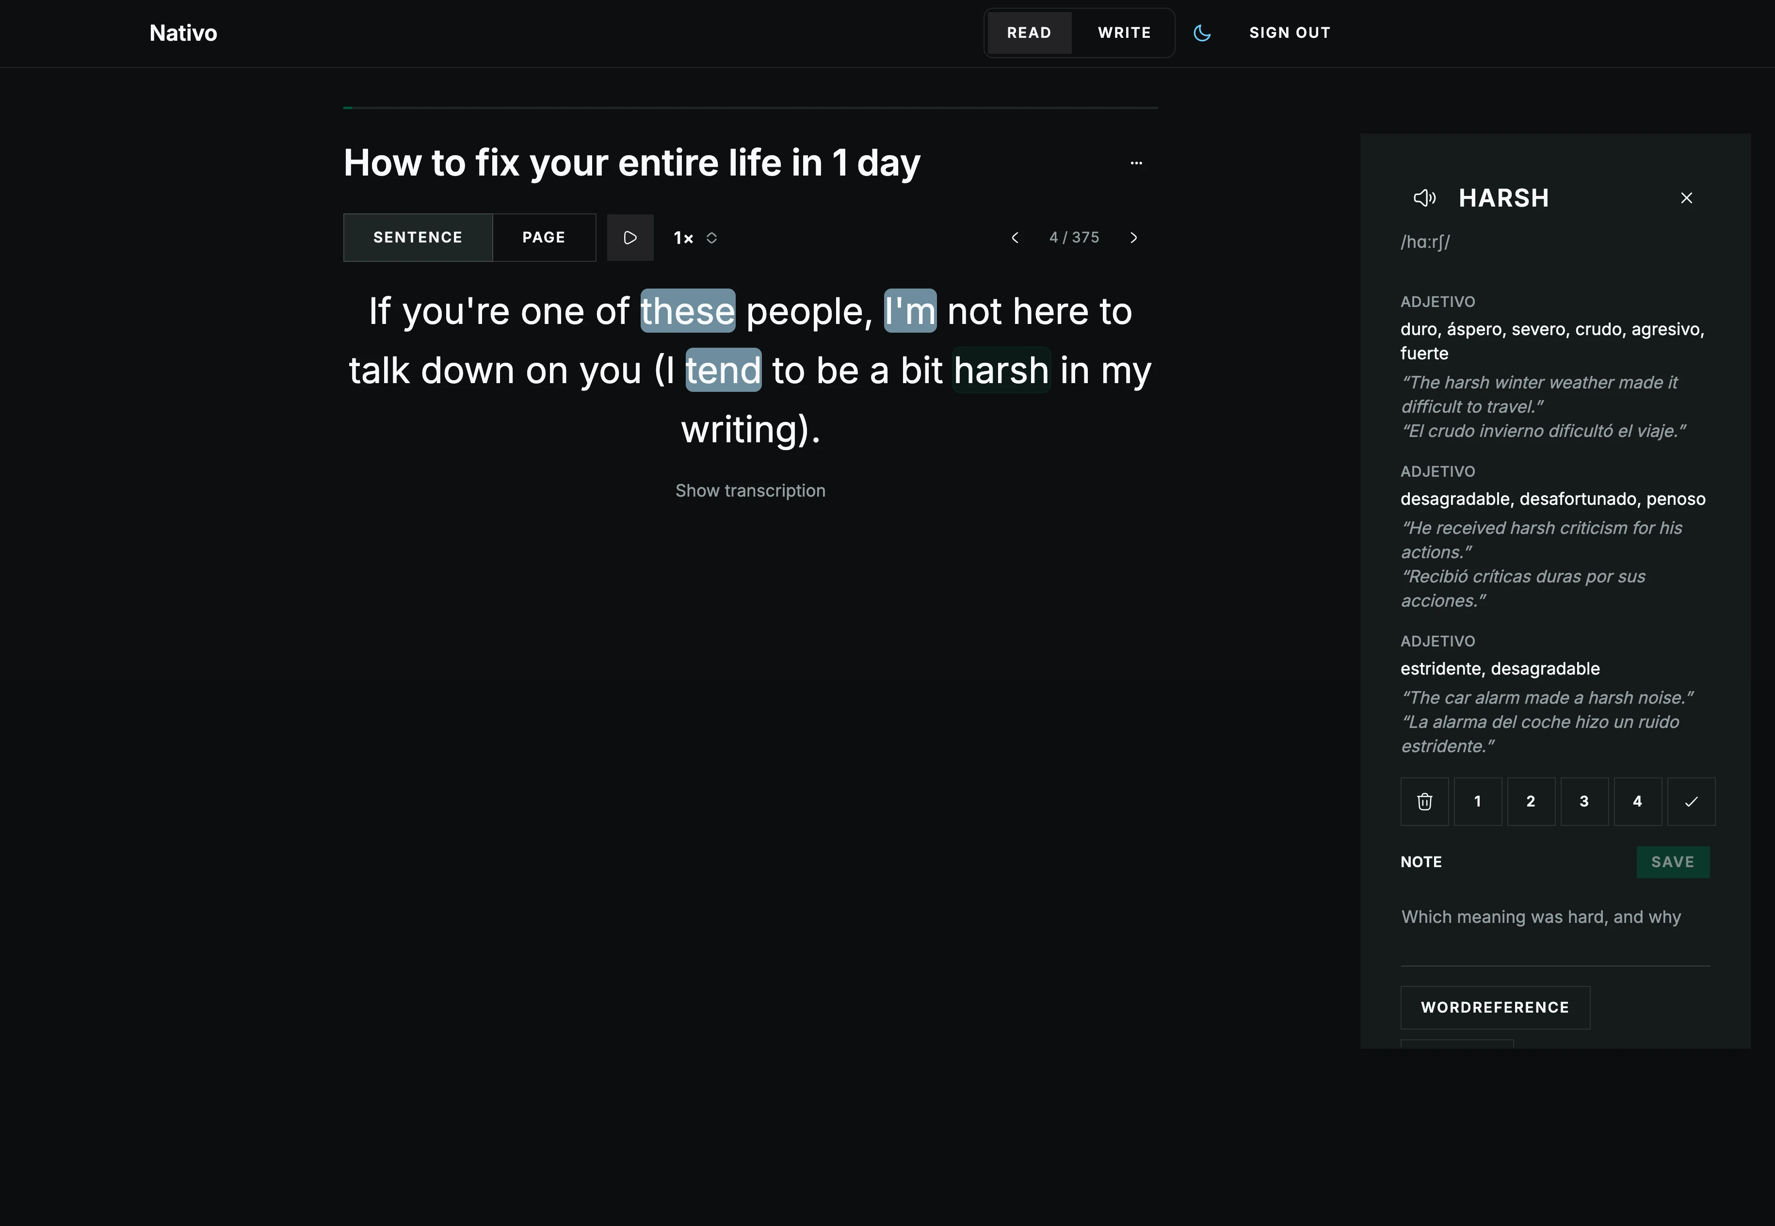The width and height of the screenshot is (1775, 1226).
Task: Click the title 'How to fix your entire life'
Action: click(631, 163)
